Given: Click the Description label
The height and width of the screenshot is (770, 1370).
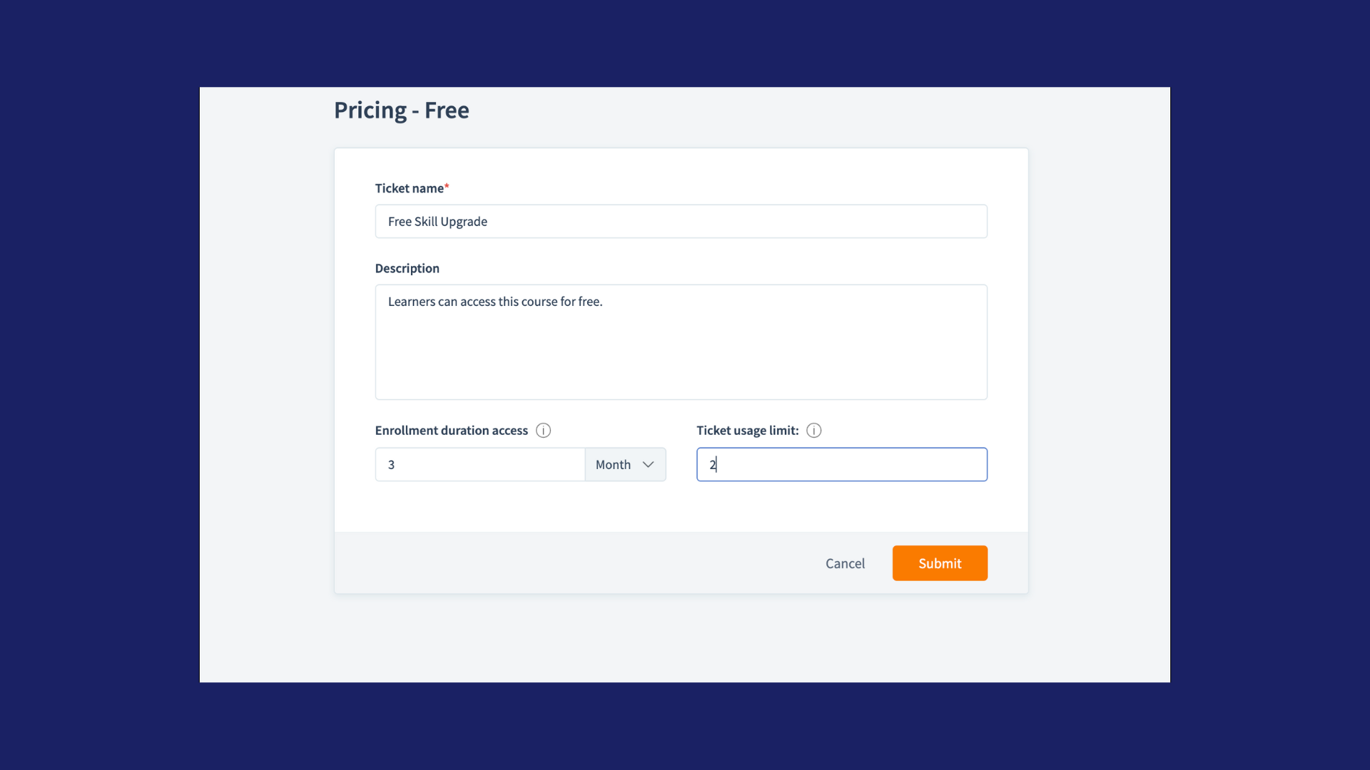Looking at the screenshot, I should [407, 269].
